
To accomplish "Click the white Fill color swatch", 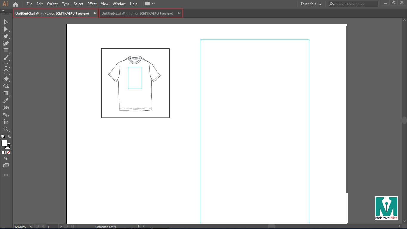I will tap(4, 143).
